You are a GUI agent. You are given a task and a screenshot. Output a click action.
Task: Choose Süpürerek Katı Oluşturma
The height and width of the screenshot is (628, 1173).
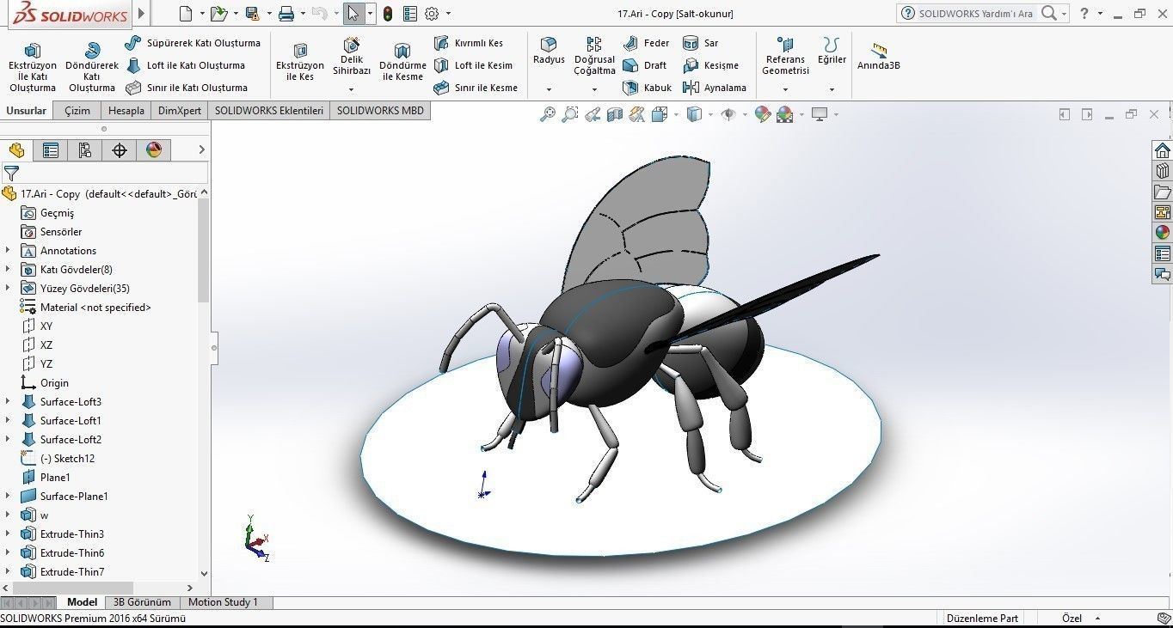pyautogui.click(x=193, y=43)
